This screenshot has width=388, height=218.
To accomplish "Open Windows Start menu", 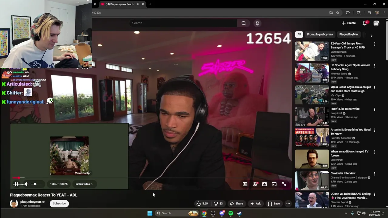I will 150,213.
